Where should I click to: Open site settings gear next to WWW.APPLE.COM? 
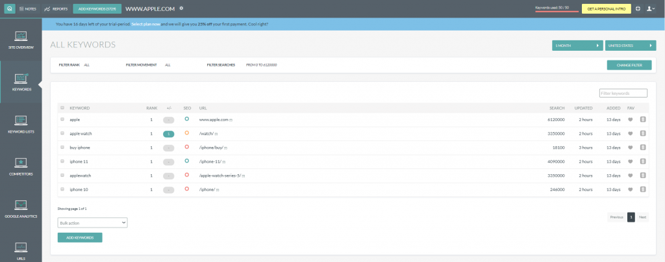182,8
